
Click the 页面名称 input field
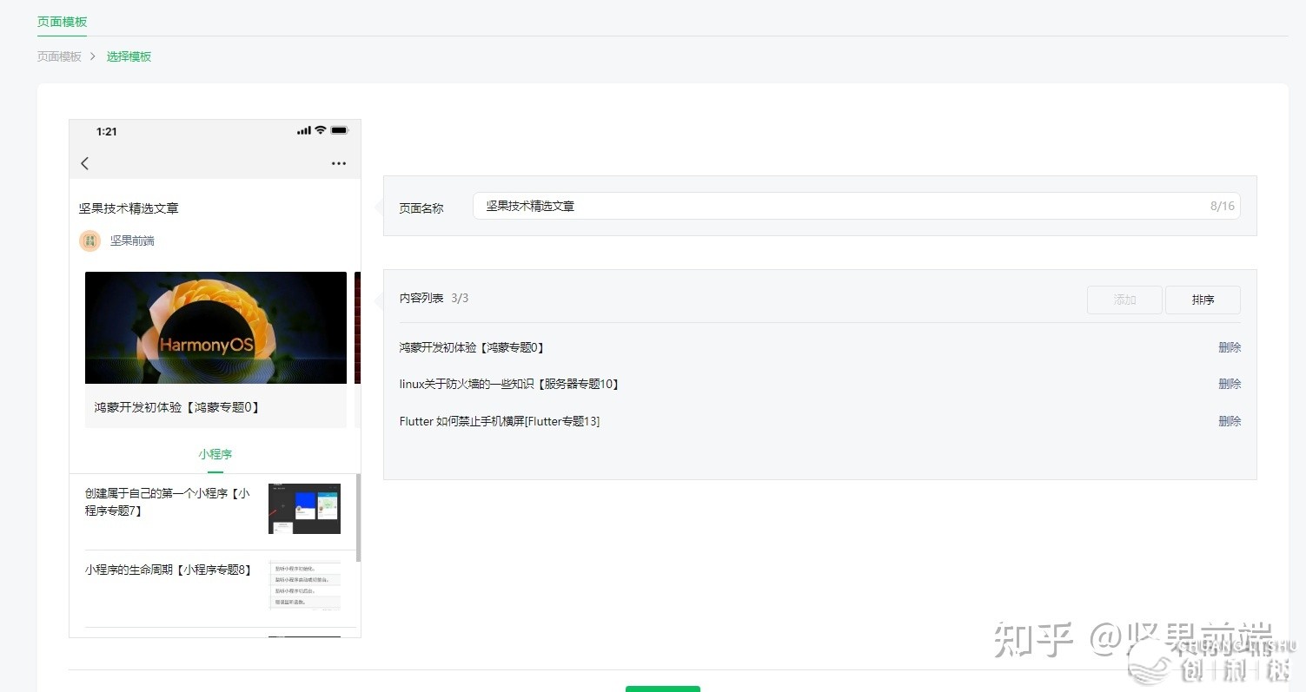point(856,206)
